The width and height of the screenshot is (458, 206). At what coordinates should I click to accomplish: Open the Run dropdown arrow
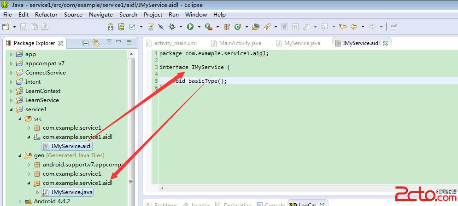point(199,27)
